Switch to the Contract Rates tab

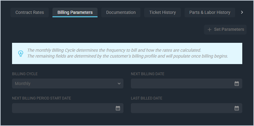coord(30,13)
